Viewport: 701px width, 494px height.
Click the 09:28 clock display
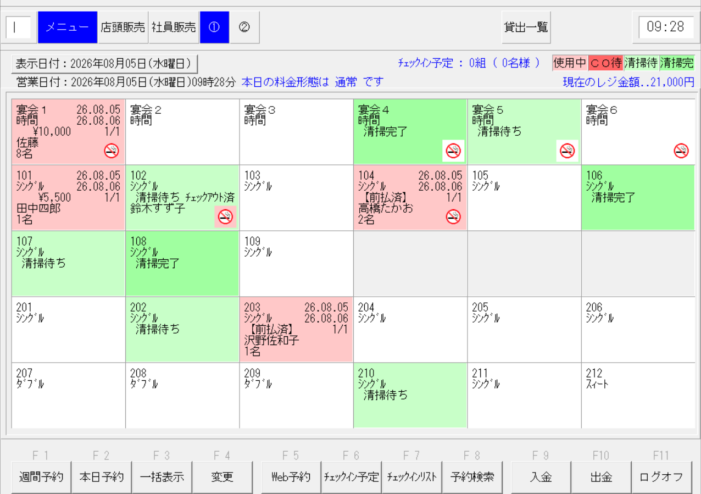[666, 27]
